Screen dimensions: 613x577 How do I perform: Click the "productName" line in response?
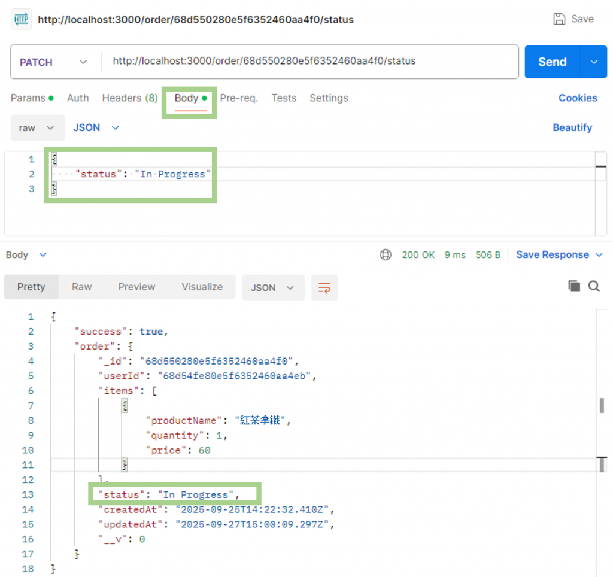click(219, 421)
